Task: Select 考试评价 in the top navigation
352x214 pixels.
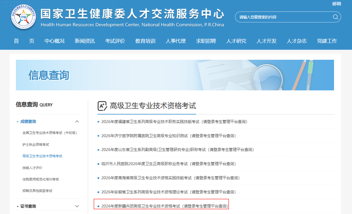Action: click(x=115, y=41)
